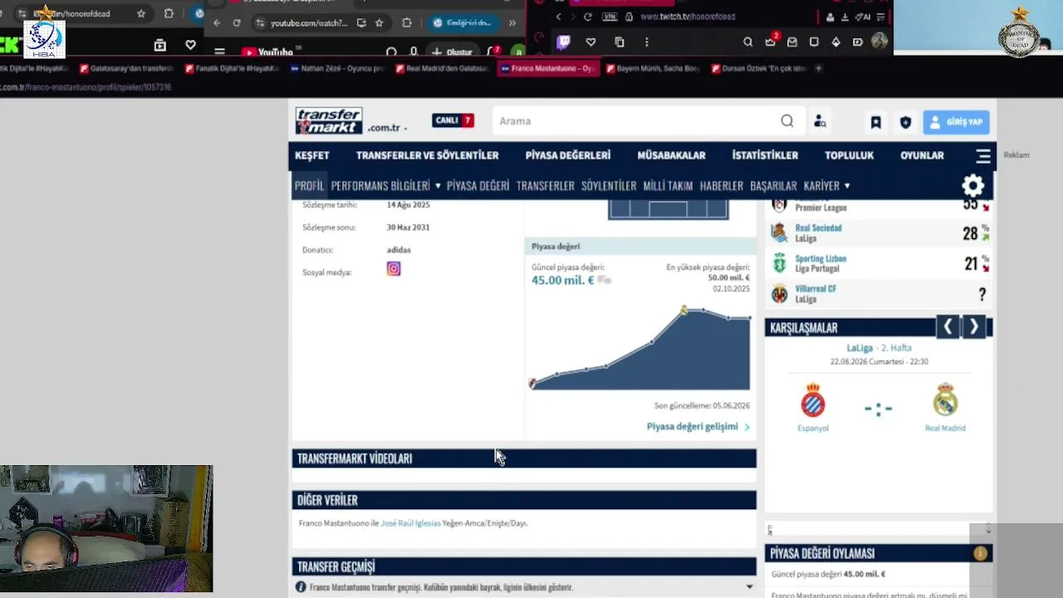1063x598 pixels.
Task: Show previous match in KARŞILAŞMALAR
Action: click(948, 327)
